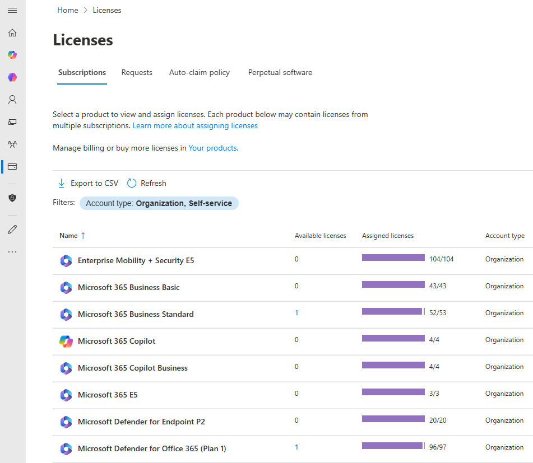Viewport: 533px width, 463px height.
Task: Click the Defender for Office 365 product icon
Action: coord(66,448)
